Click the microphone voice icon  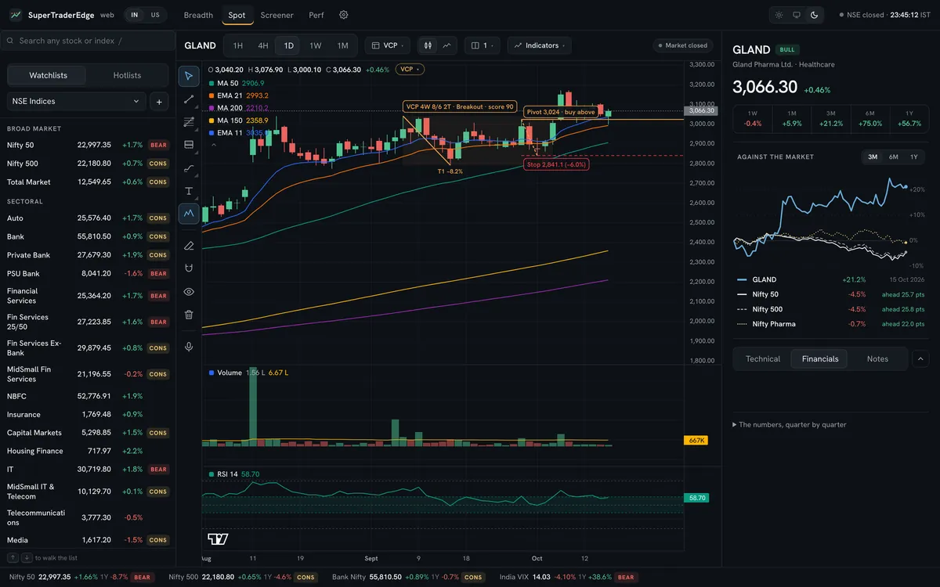(189, 347)
